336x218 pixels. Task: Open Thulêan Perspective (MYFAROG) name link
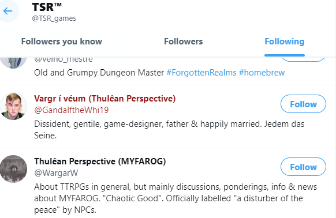point(100,161)
